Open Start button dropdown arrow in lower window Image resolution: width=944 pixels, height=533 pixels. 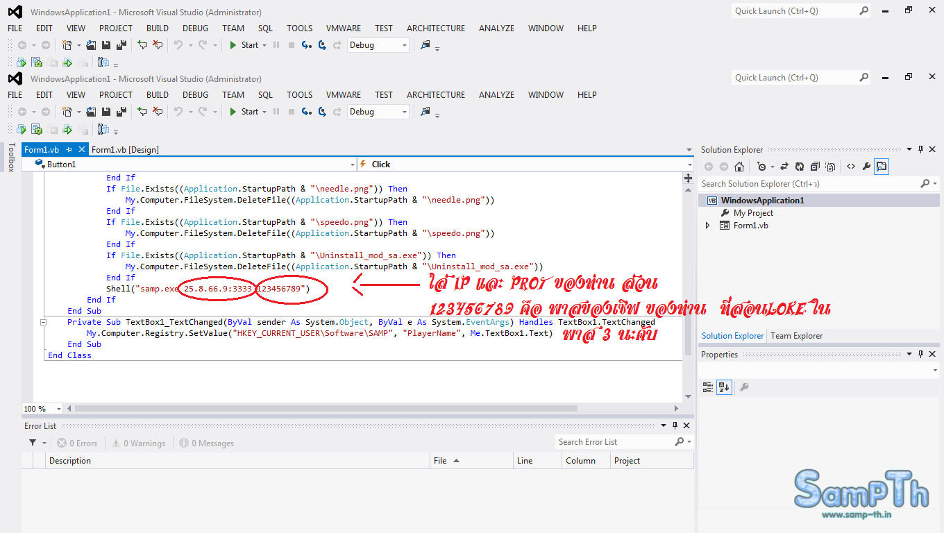[264, 112]
